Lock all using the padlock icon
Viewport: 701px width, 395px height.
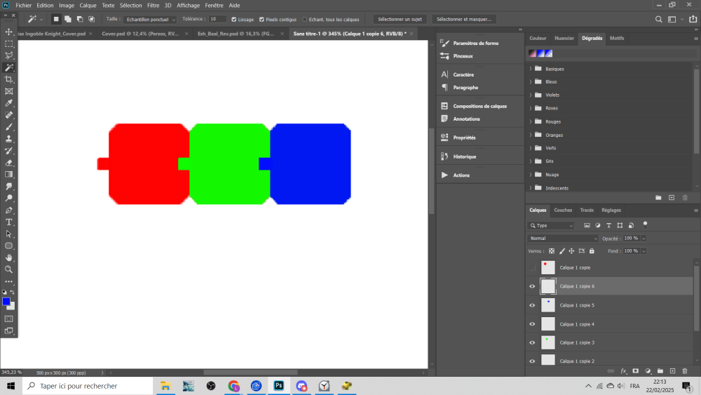pos(592,250)
